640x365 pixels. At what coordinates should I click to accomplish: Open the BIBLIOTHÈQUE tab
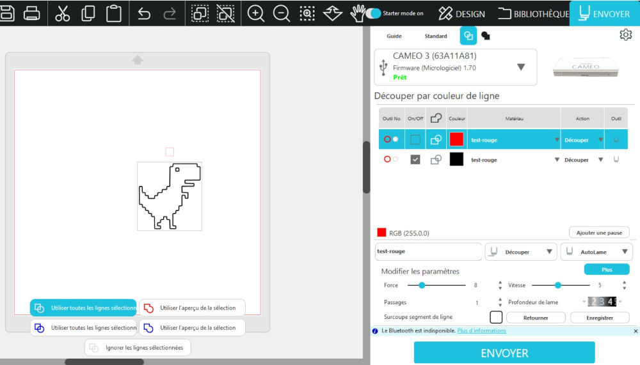(x=534, y=13)
